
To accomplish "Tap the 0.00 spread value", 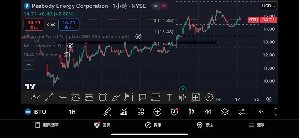I will pos(51,25).
